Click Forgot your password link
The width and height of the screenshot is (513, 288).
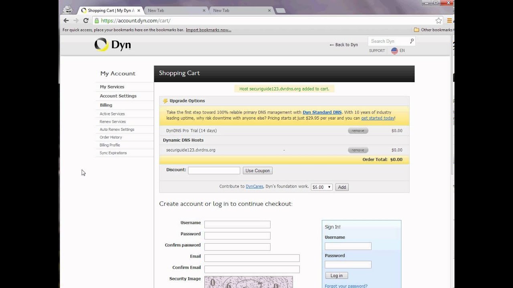pyautogui.click(x=346, y=286)
